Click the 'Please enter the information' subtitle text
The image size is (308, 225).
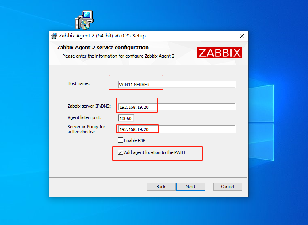[118, 56]
